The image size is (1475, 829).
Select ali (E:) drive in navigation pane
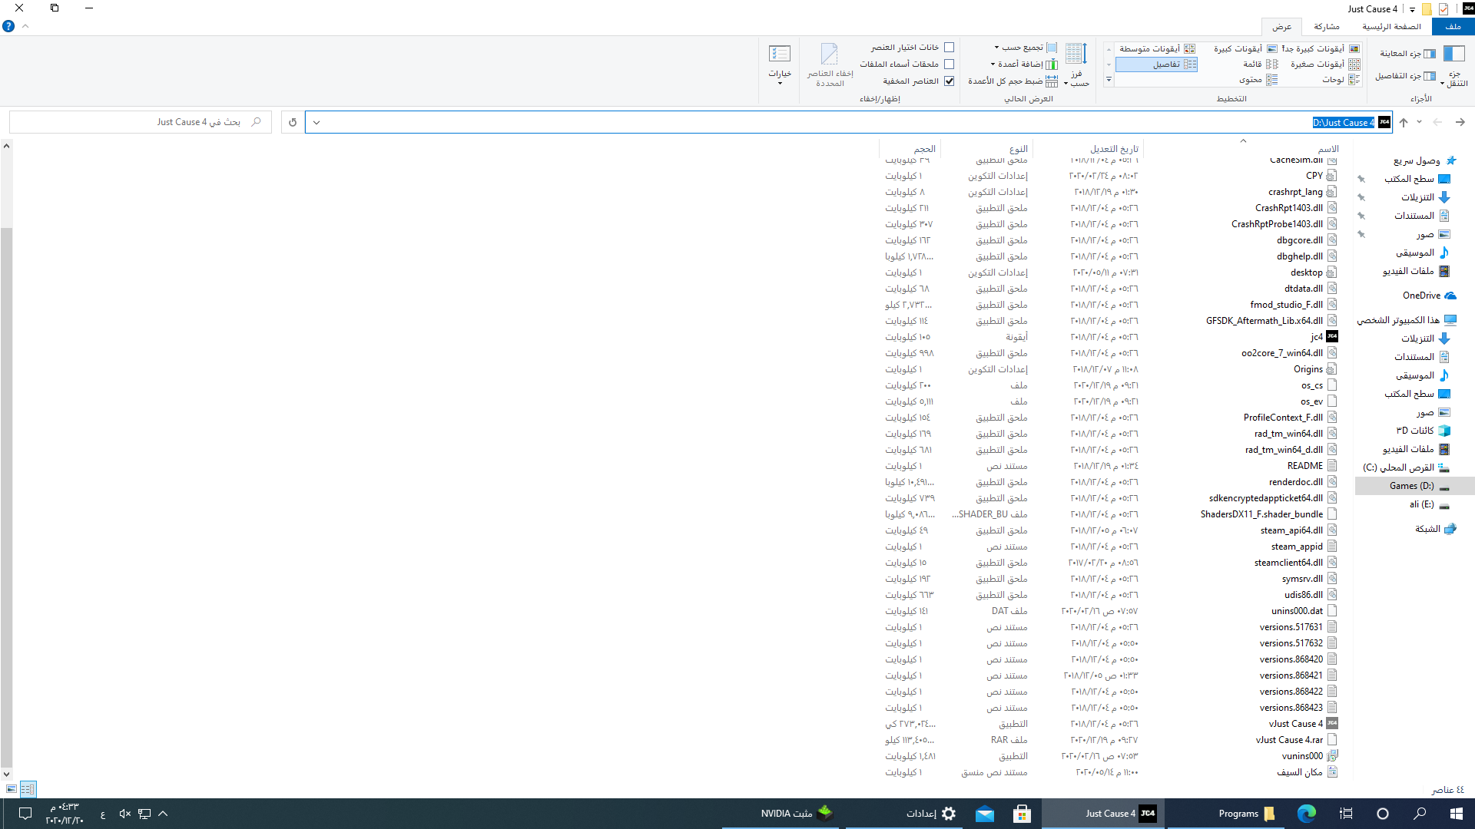coord(1429,505)
